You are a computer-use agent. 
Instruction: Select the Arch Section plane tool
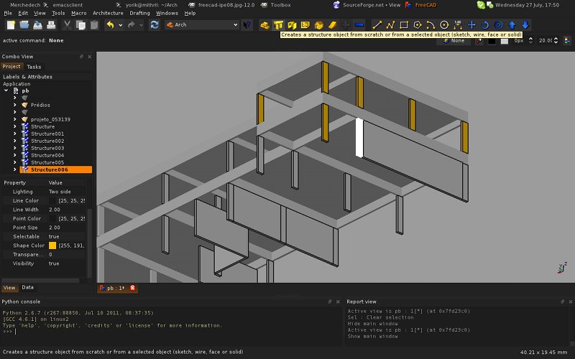pos(332,25)
